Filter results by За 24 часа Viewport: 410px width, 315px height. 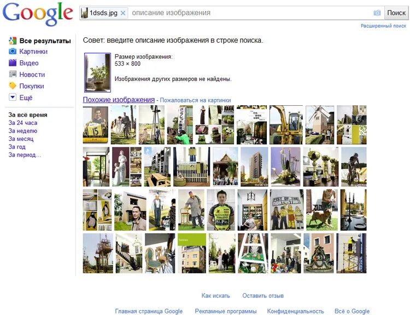pos(23,123)
